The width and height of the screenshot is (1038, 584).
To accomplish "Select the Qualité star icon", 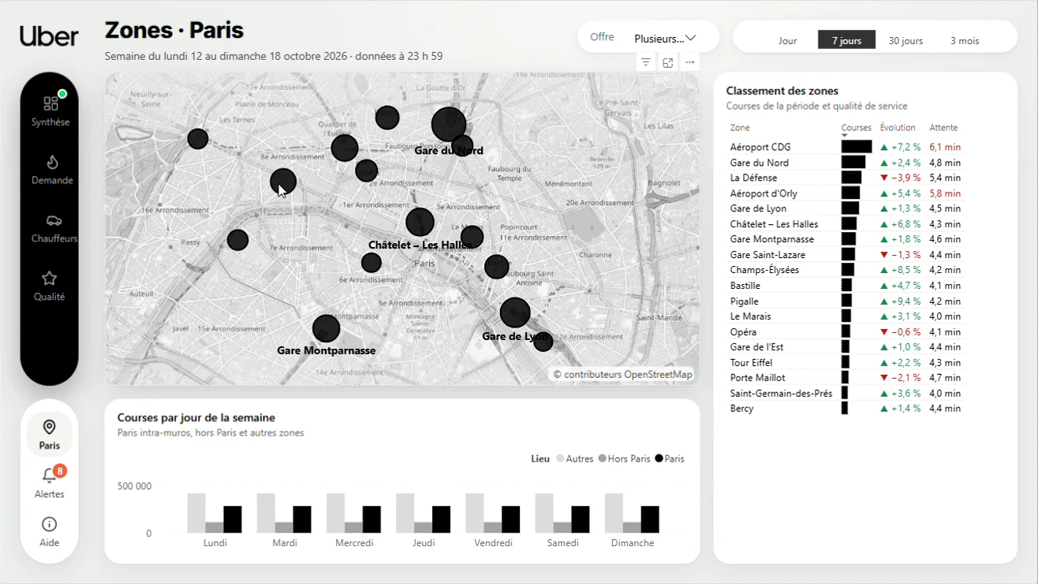I will pos(49,278).
